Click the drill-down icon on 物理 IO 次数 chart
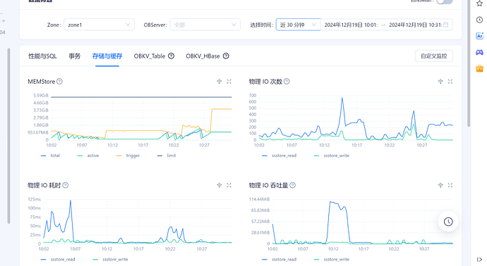 tap(440, 82)
